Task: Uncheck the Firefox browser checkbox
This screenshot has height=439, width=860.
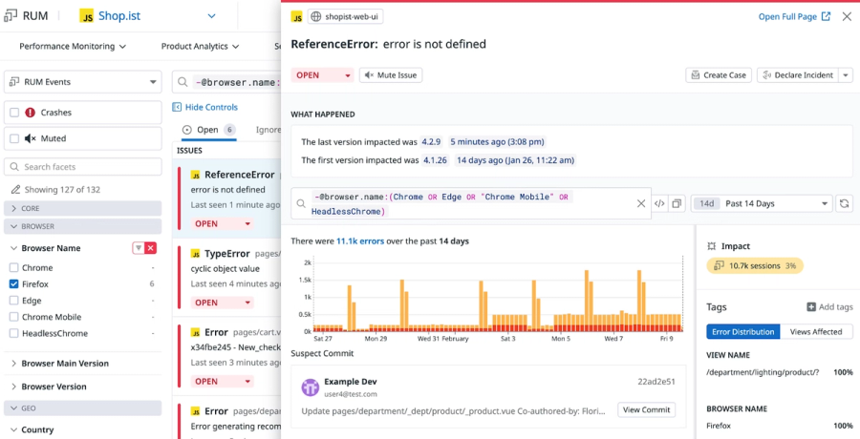Action: pyautogui.click(x=13, y=284)
